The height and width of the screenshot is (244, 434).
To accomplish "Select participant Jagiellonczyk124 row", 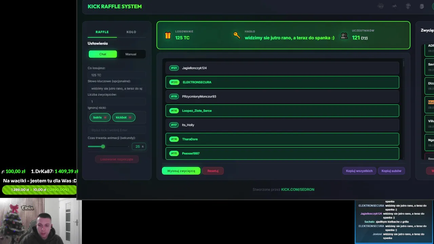I will pos(282,68).
